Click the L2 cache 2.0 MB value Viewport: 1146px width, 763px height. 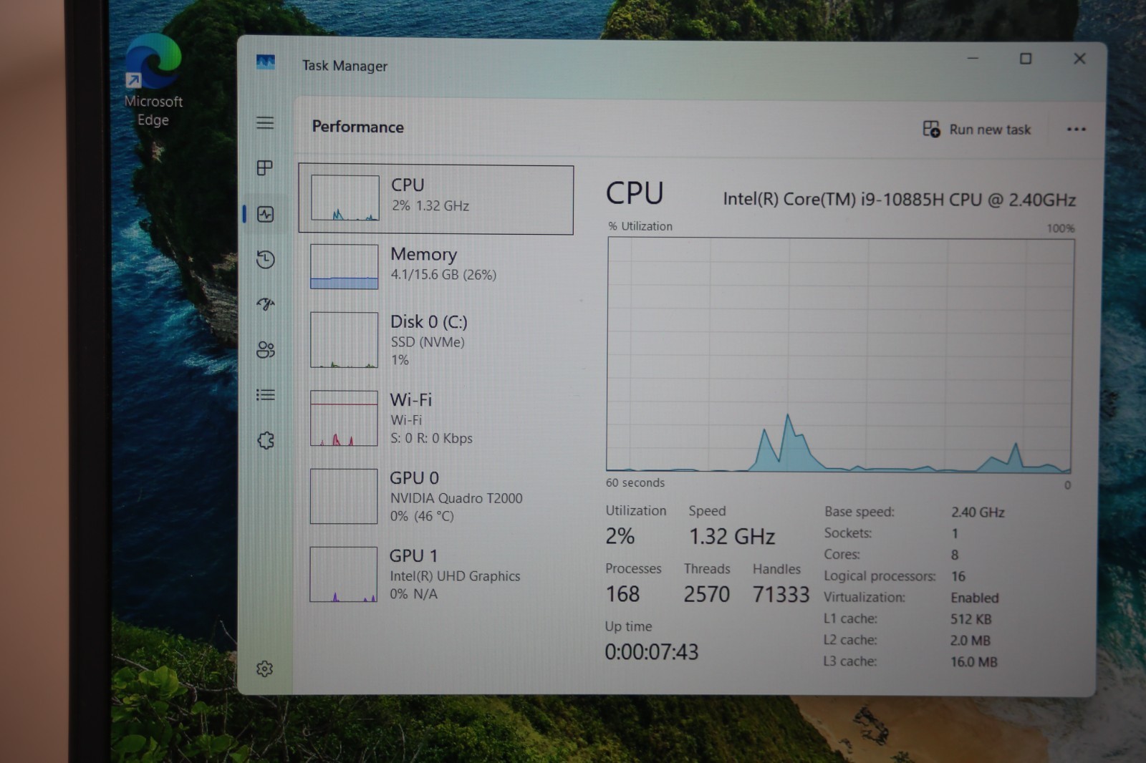tap(971, 641)
